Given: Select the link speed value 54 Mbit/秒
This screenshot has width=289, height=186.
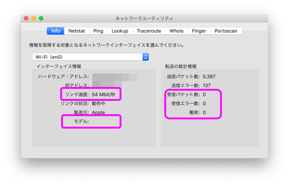Looking at the screenshot, I should 103,95.
